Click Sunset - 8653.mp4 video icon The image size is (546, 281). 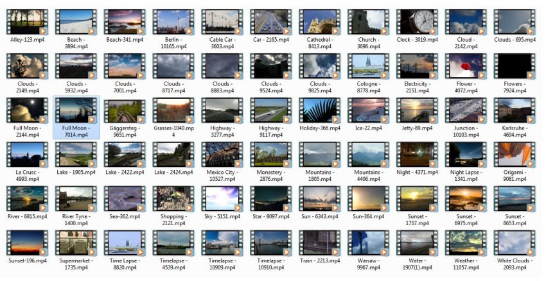(x=515, y=199)
